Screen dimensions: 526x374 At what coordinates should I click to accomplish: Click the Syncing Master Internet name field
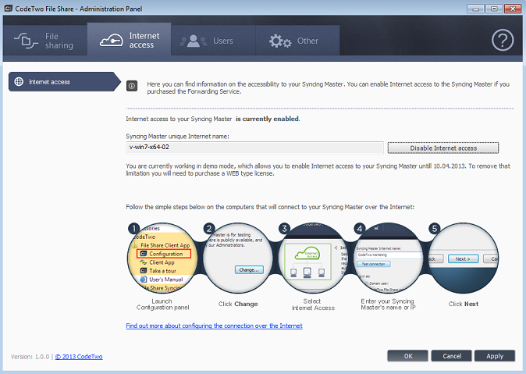[254, 148]
